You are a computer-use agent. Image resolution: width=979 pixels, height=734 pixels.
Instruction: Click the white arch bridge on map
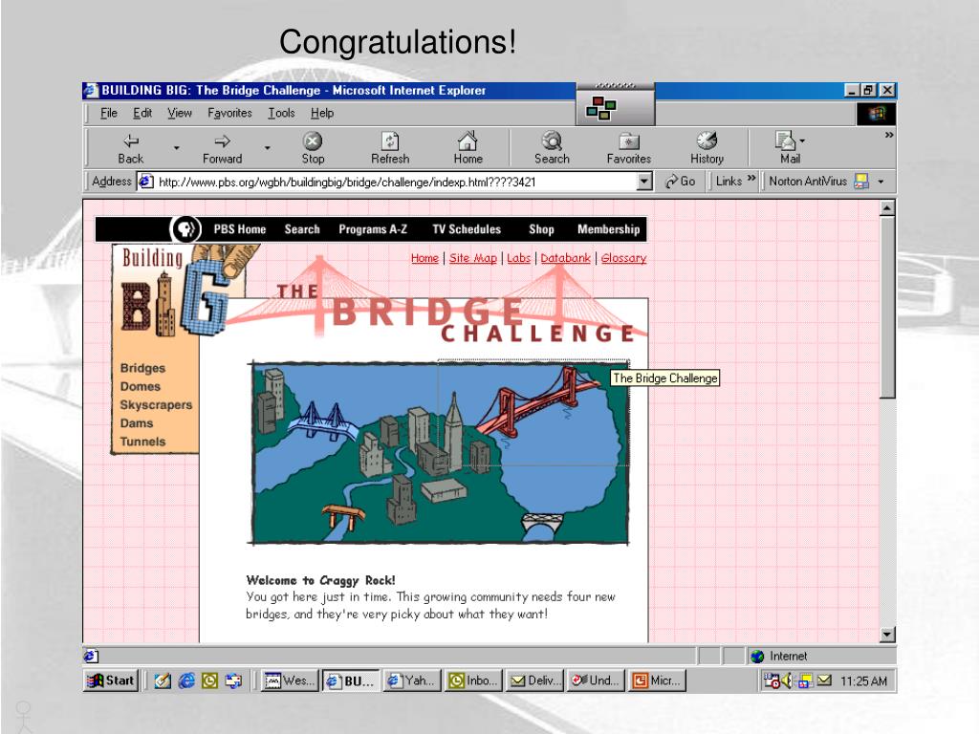(x=541, y=523)
